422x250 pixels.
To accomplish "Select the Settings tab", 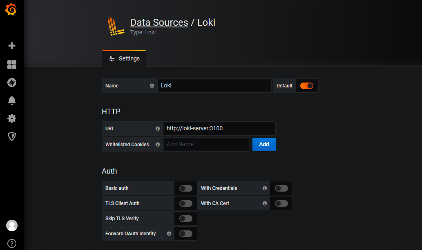I will 124,58.
